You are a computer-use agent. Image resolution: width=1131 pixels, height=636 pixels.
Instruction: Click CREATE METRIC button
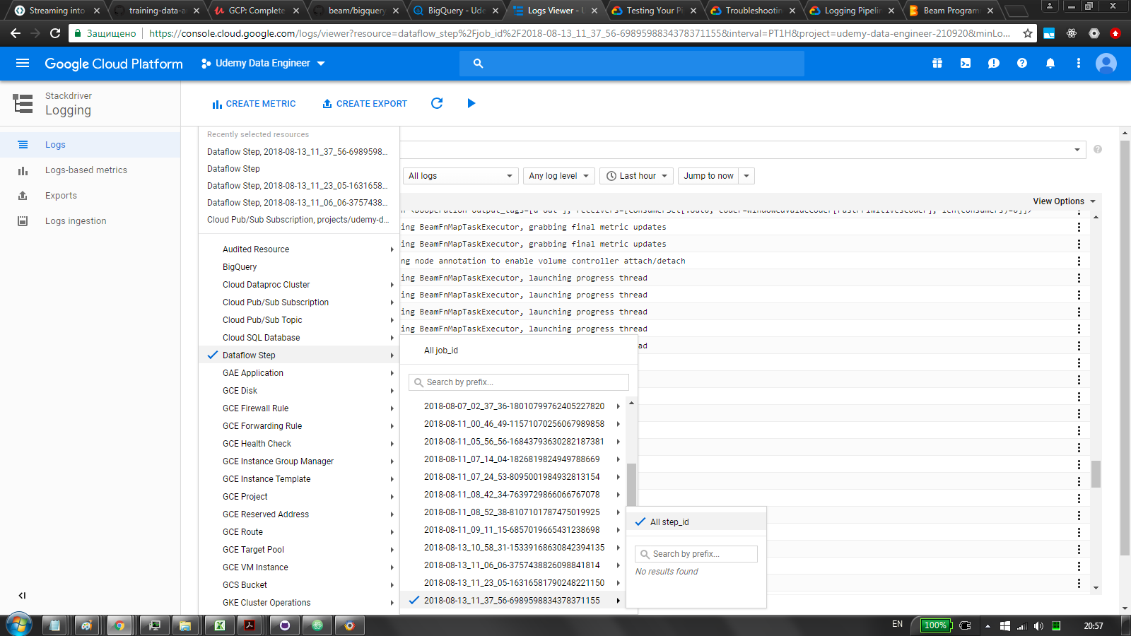click(254, 104)
